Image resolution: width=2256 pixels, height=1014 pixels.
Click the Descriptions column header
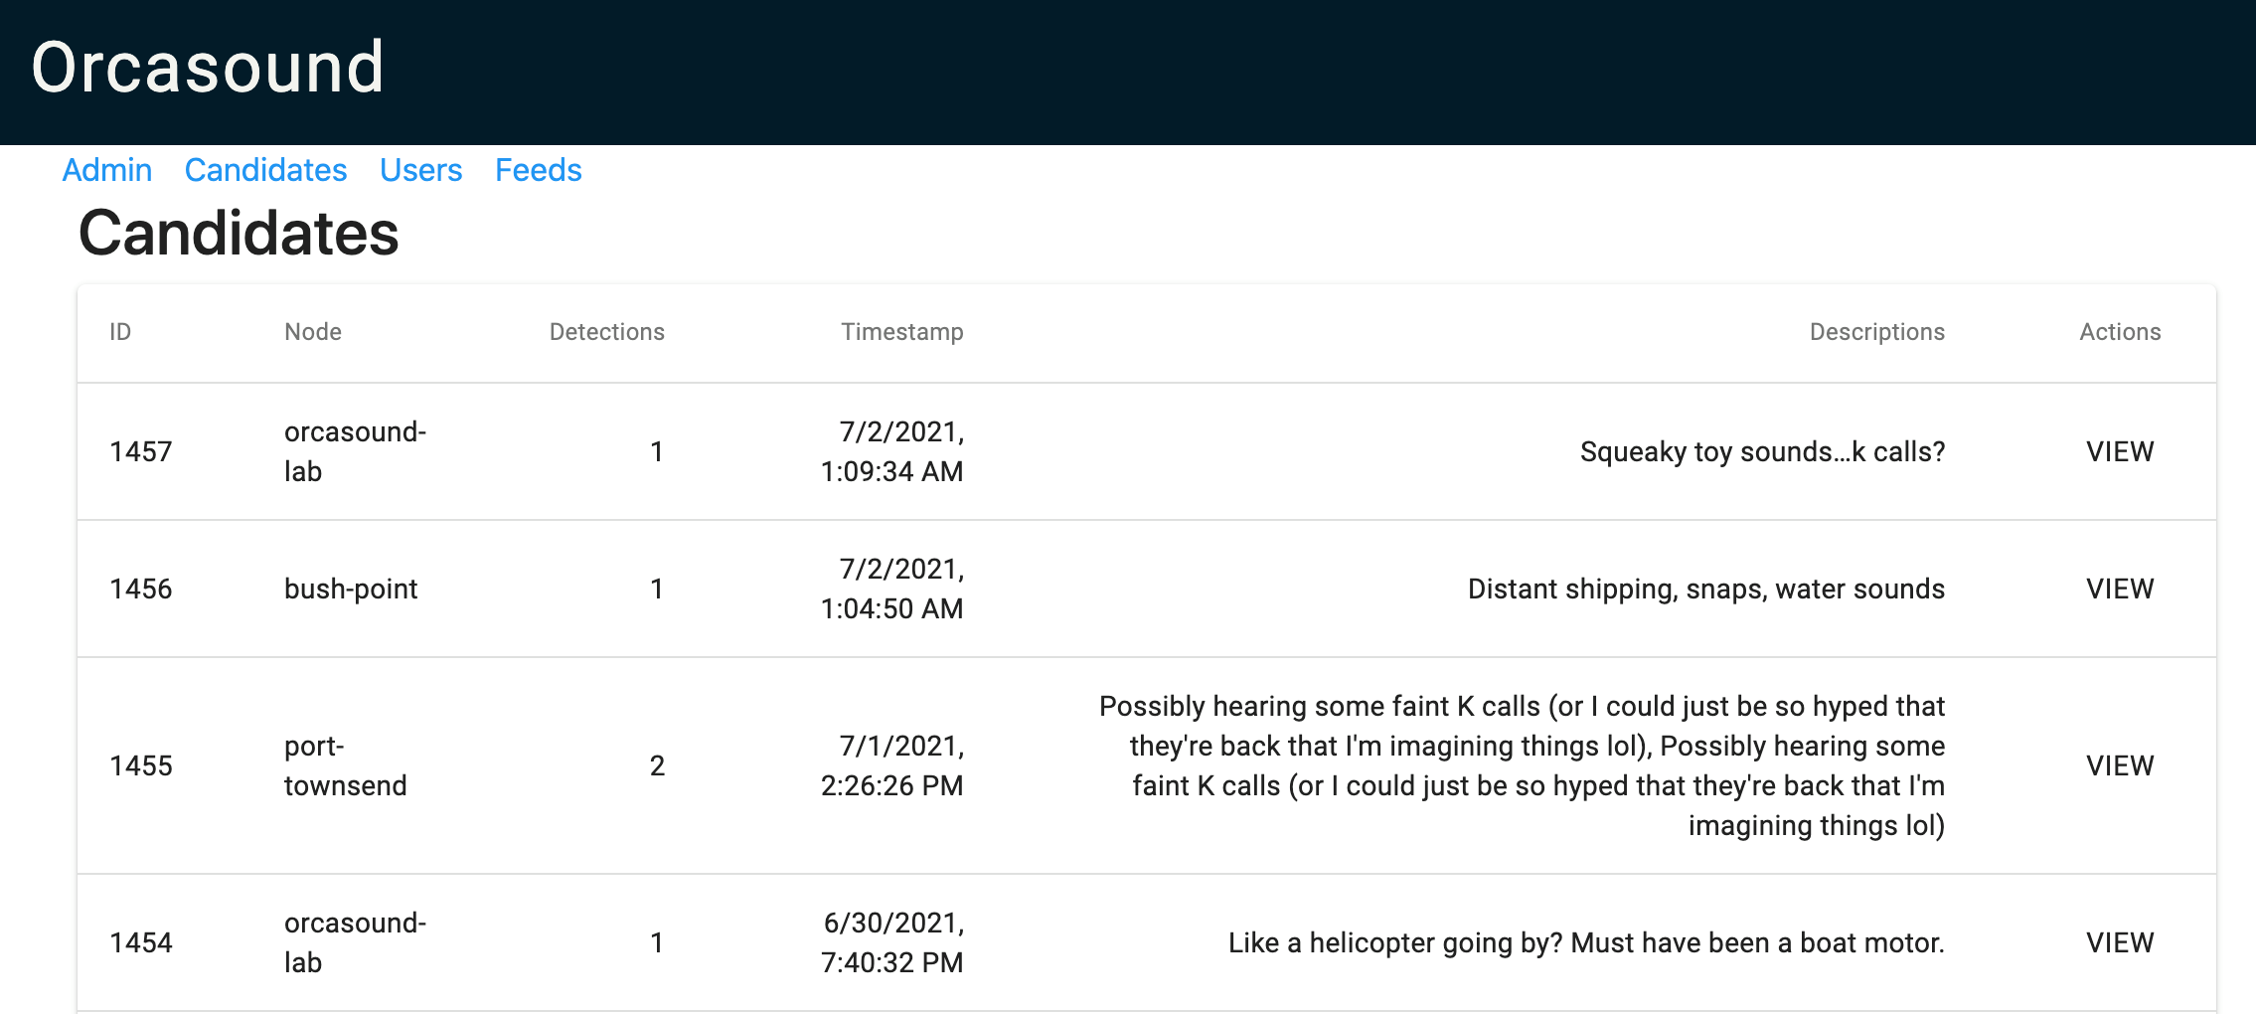point(1876,332)
